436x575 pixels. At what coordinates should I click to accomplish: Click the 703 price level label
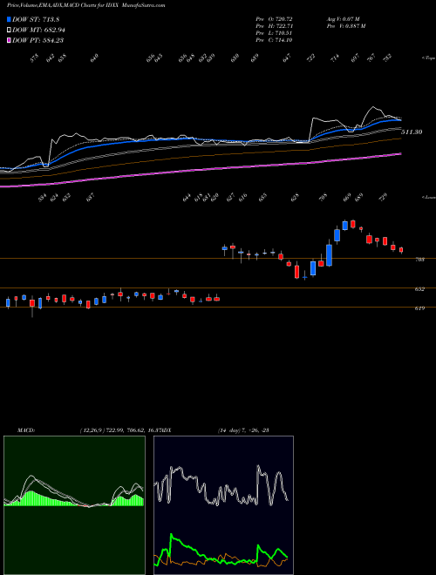419,260
